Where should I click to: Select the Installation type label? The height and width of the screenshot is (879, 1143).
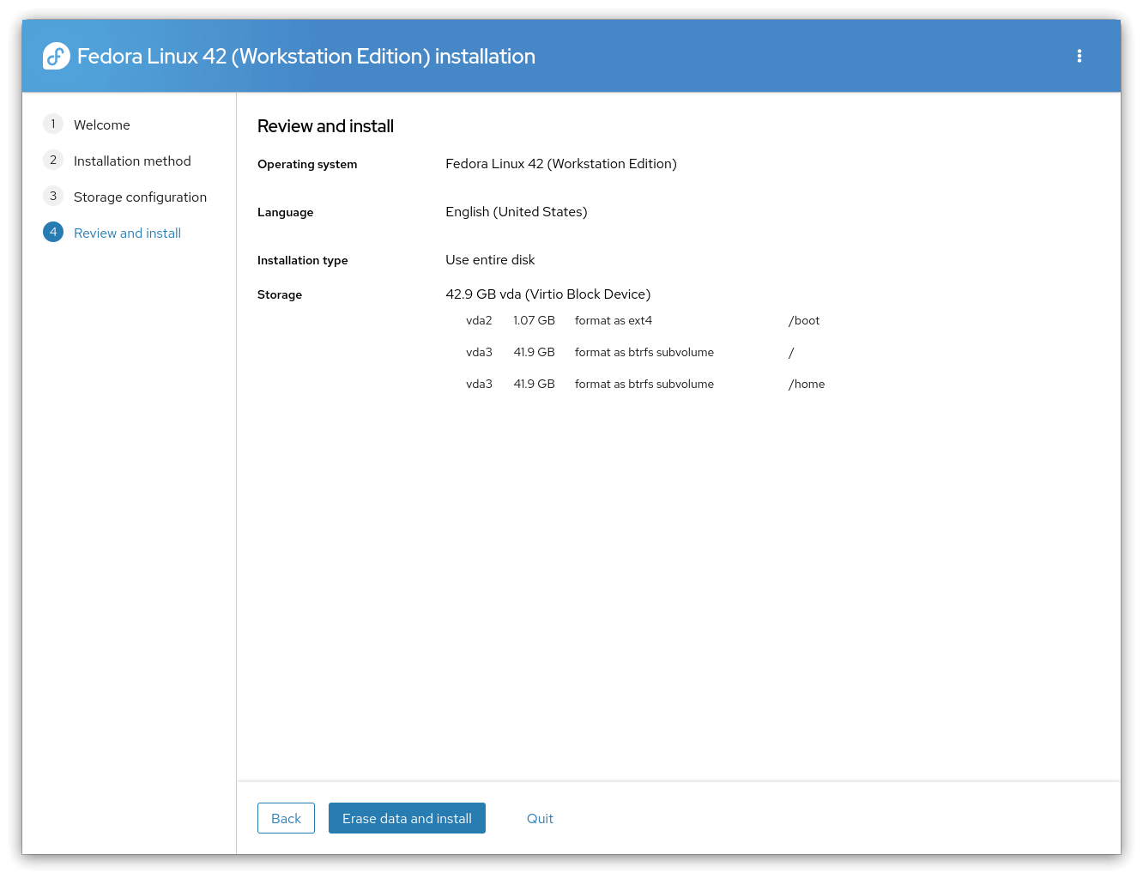tap(302, 260)
